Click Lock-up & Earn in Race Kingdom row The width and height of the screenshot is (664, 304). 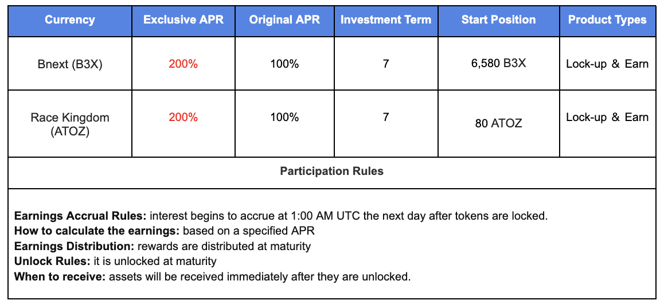click(607, 118)
